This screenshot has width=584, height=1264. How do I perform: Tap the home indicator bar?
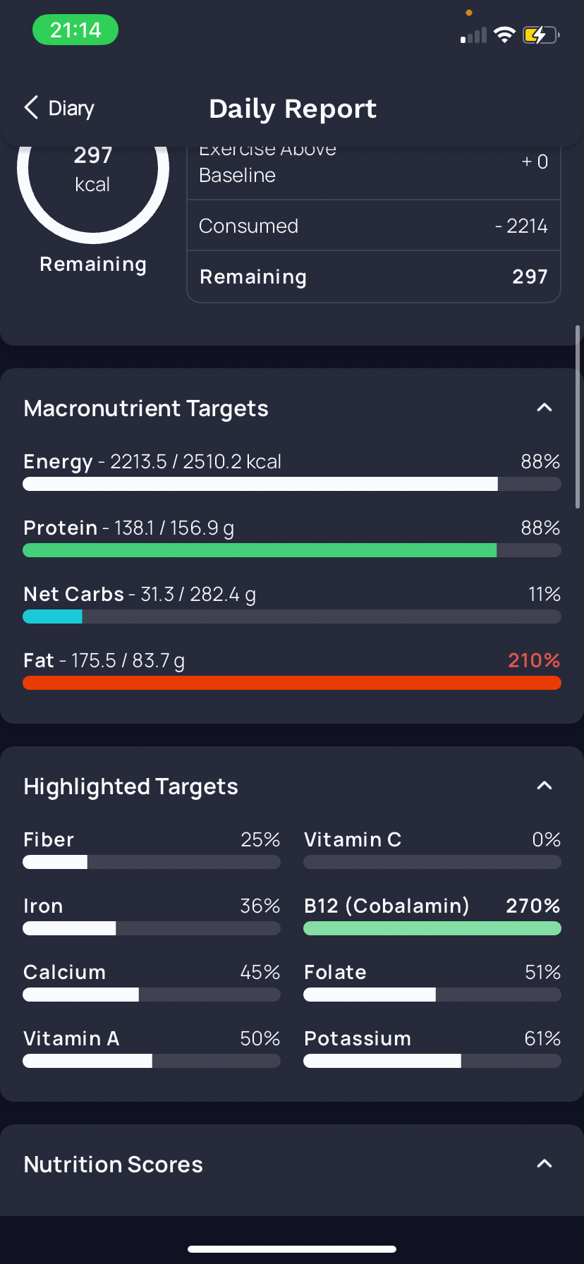(x=292, y=1249)
